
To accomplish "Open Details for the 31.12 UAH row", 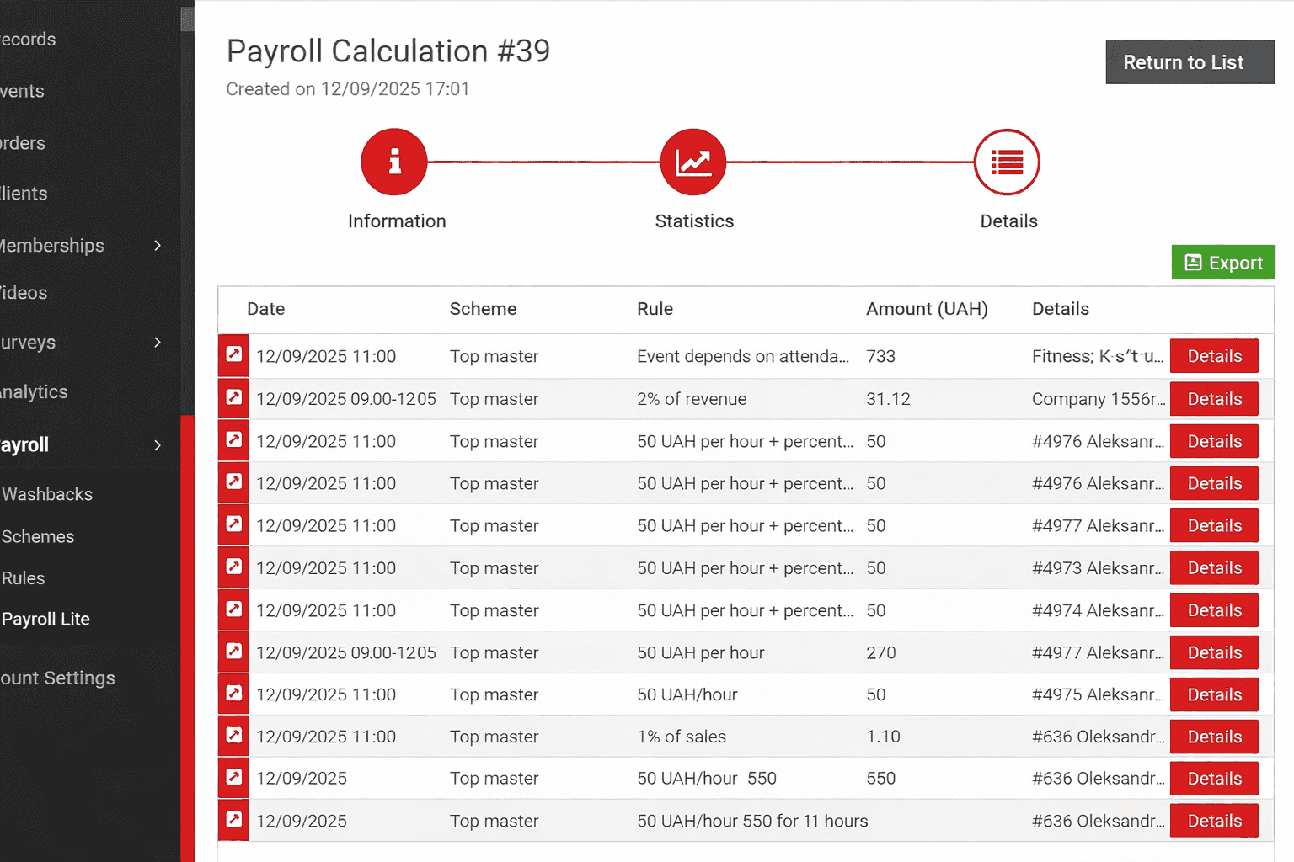I will pyautogui.click(x=1213, y=399).
